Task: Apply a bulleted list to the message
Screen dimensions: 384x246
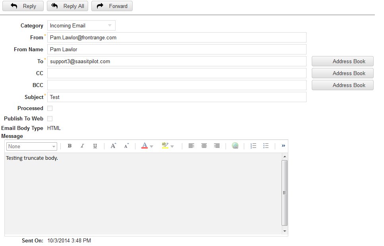Action: tap(266, 146)
